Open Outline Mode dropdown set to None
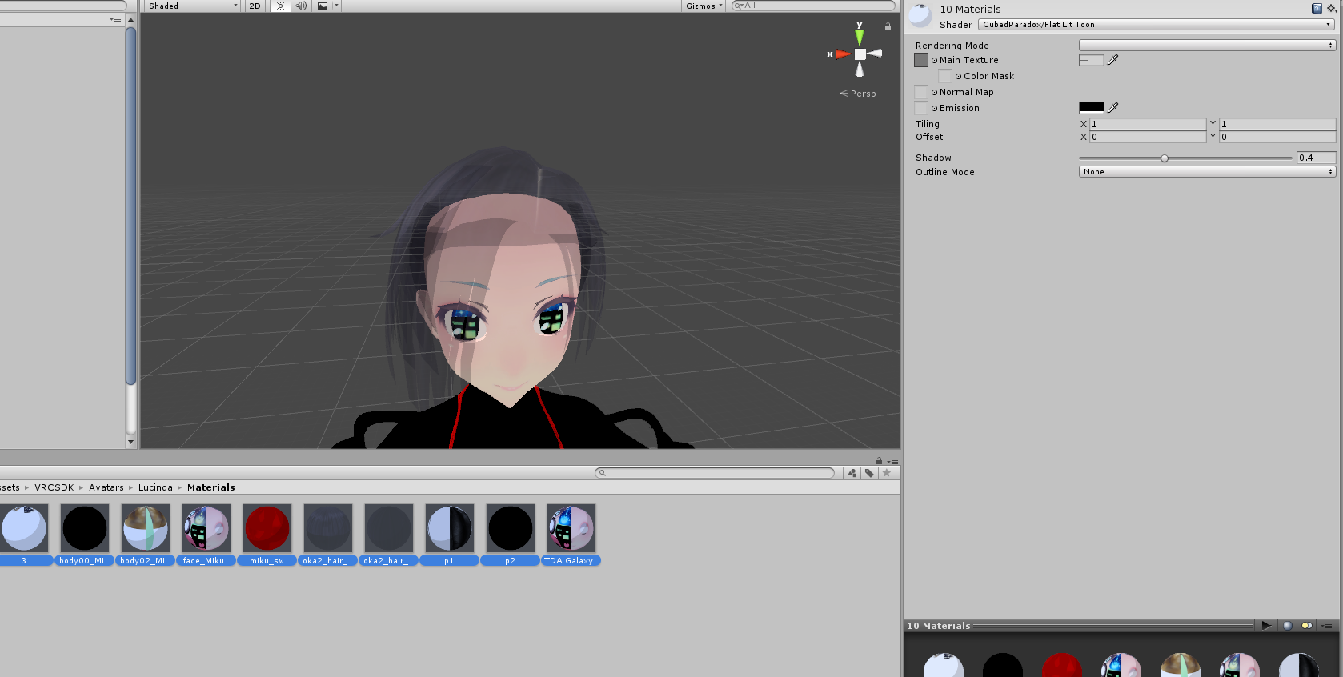Viewport: 1343px width, 677px height. pyautogui.click(x=1207, y=172)
